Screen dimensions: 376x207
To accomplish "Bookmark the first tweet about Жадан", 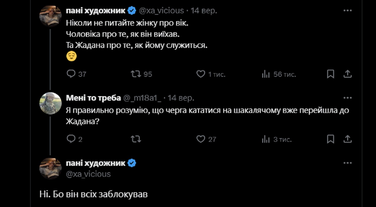I will 330,74.
